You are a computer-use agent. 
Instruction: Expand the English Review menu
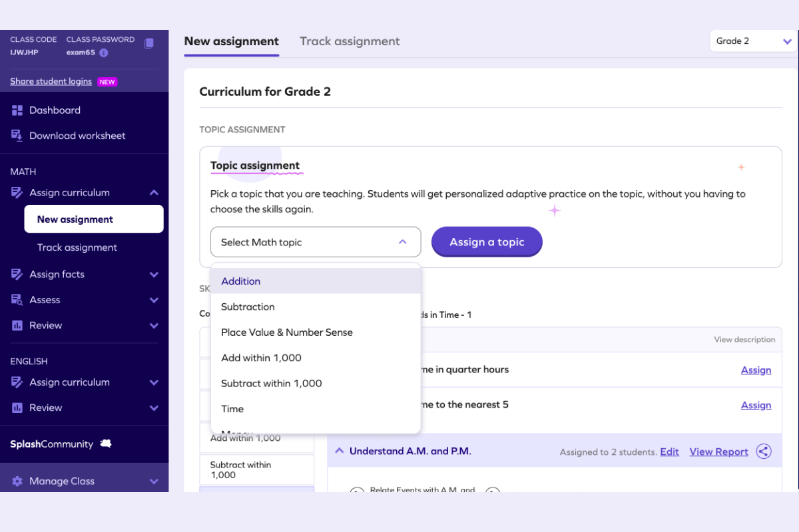[154, 408]
